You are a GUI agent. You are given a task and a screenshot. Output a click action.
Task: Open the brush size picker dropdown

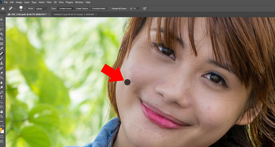point(25,8)
